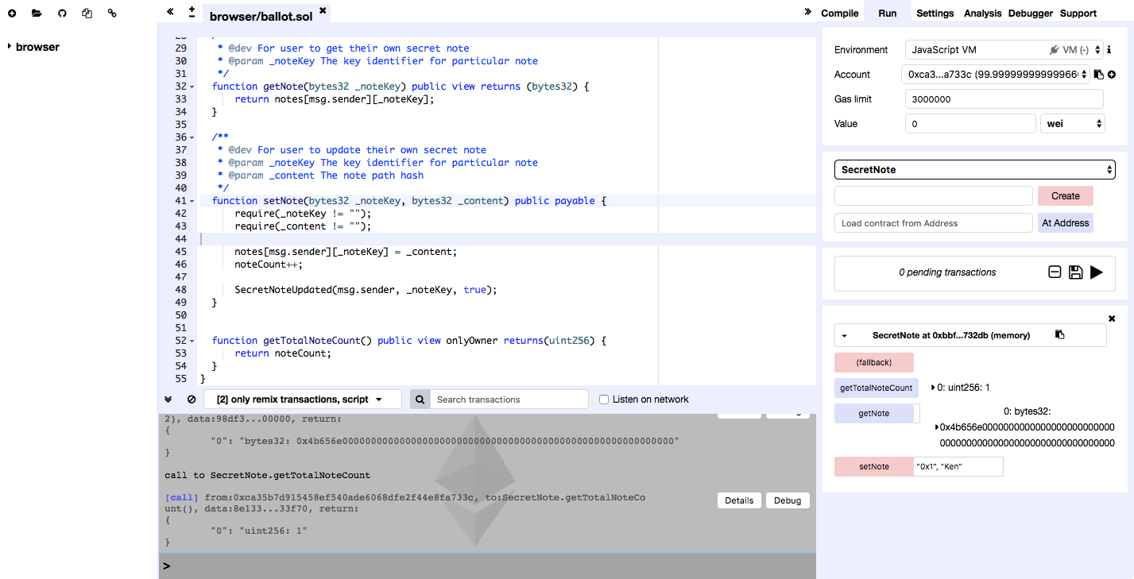
Task: Collapse the right side panel chevron
Action: tap(808, 12)
